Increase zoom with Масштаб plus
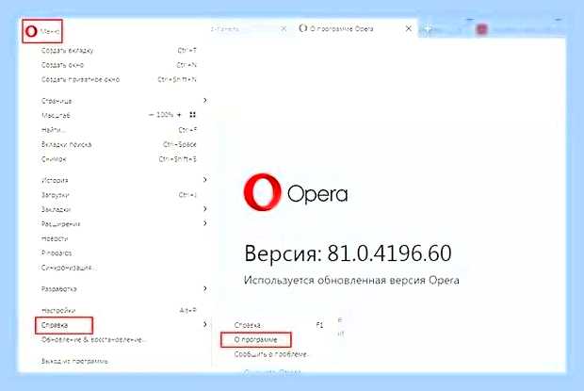This screenshot has height=391, width=584. tap(179, 115)
